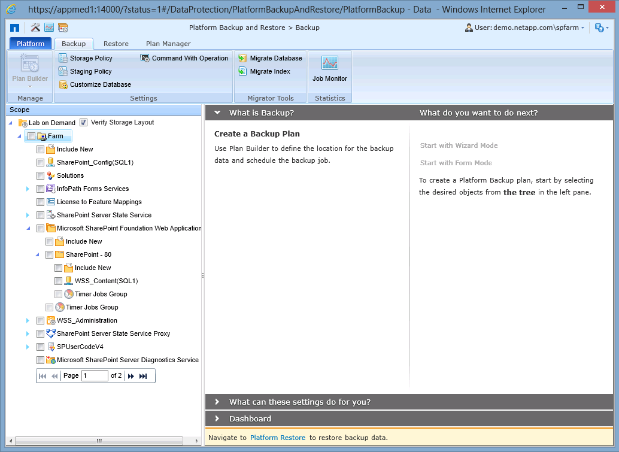Open the Job Monitor statistics icon
619x452 pixels.
pyautogui.click(x=329, y=63)
